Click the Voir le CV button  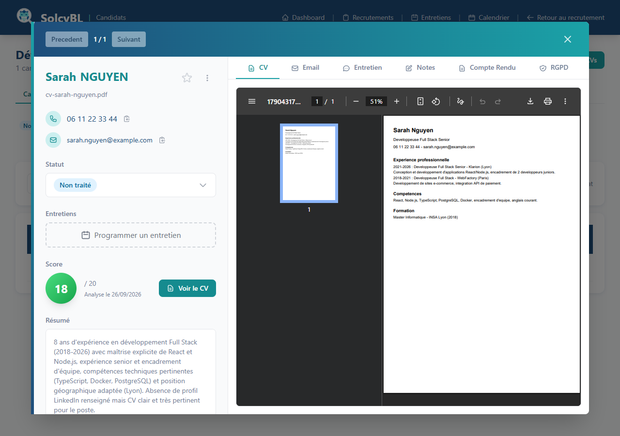[187, 288]
